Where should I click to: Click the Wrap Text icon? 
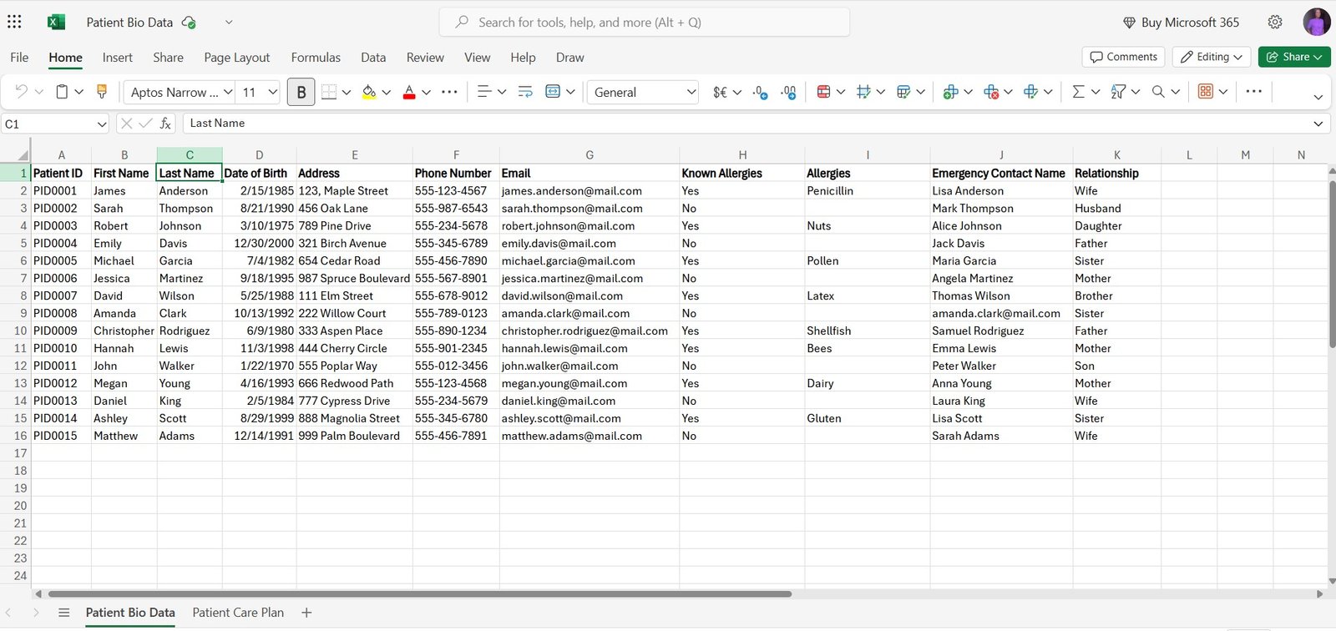click(x=525, y=92)
